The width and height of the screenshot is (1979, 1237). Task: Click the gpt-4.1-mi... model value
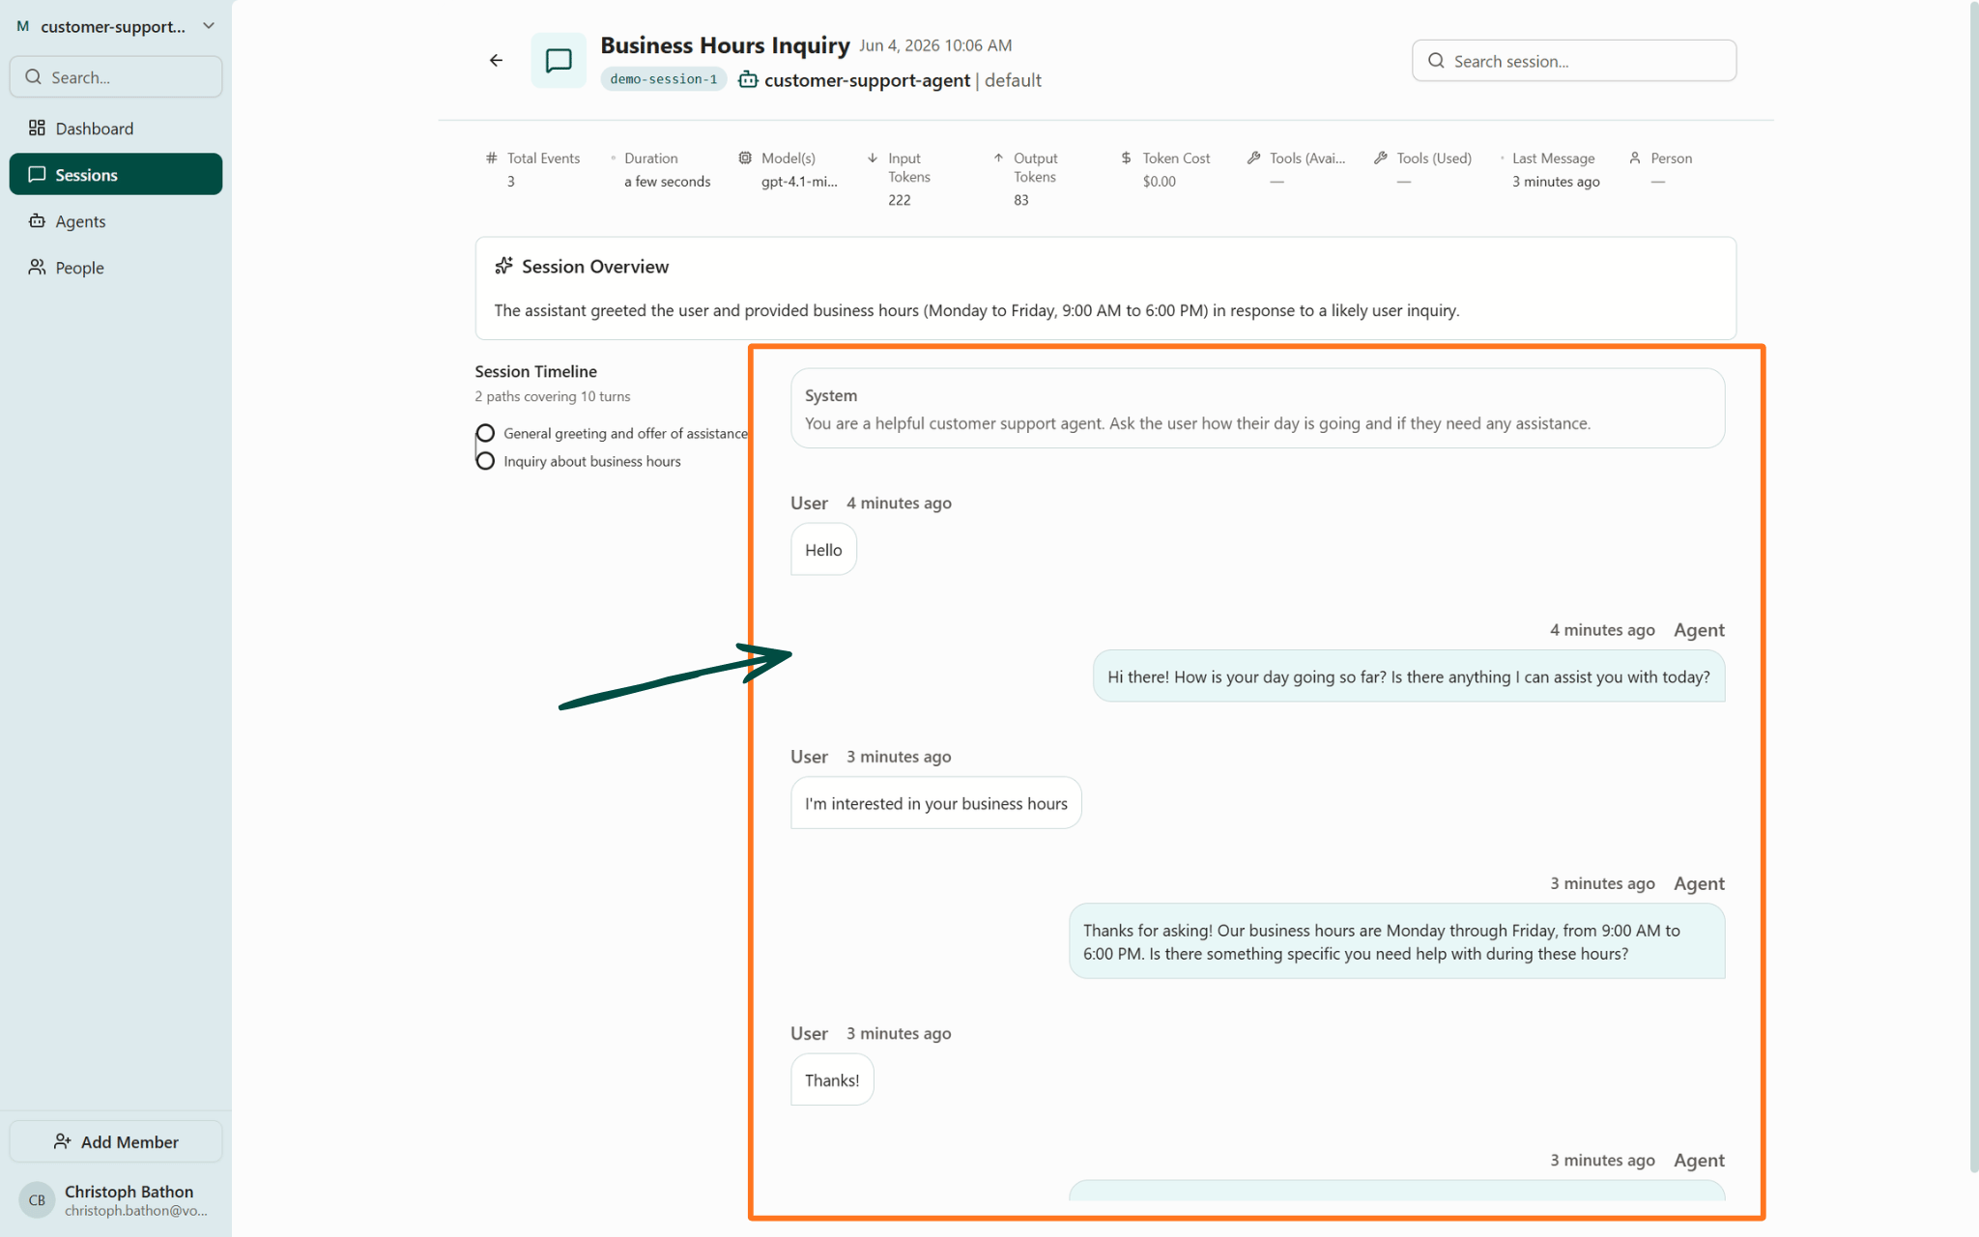tap(799, 181)
